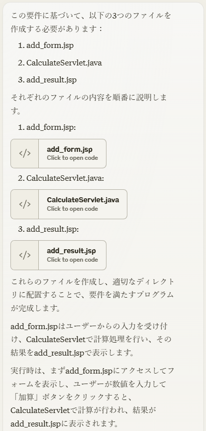206x431 pixels.
Task: Click 'Click to open code' under CalculateServlet.java
Action: point(72,209)
